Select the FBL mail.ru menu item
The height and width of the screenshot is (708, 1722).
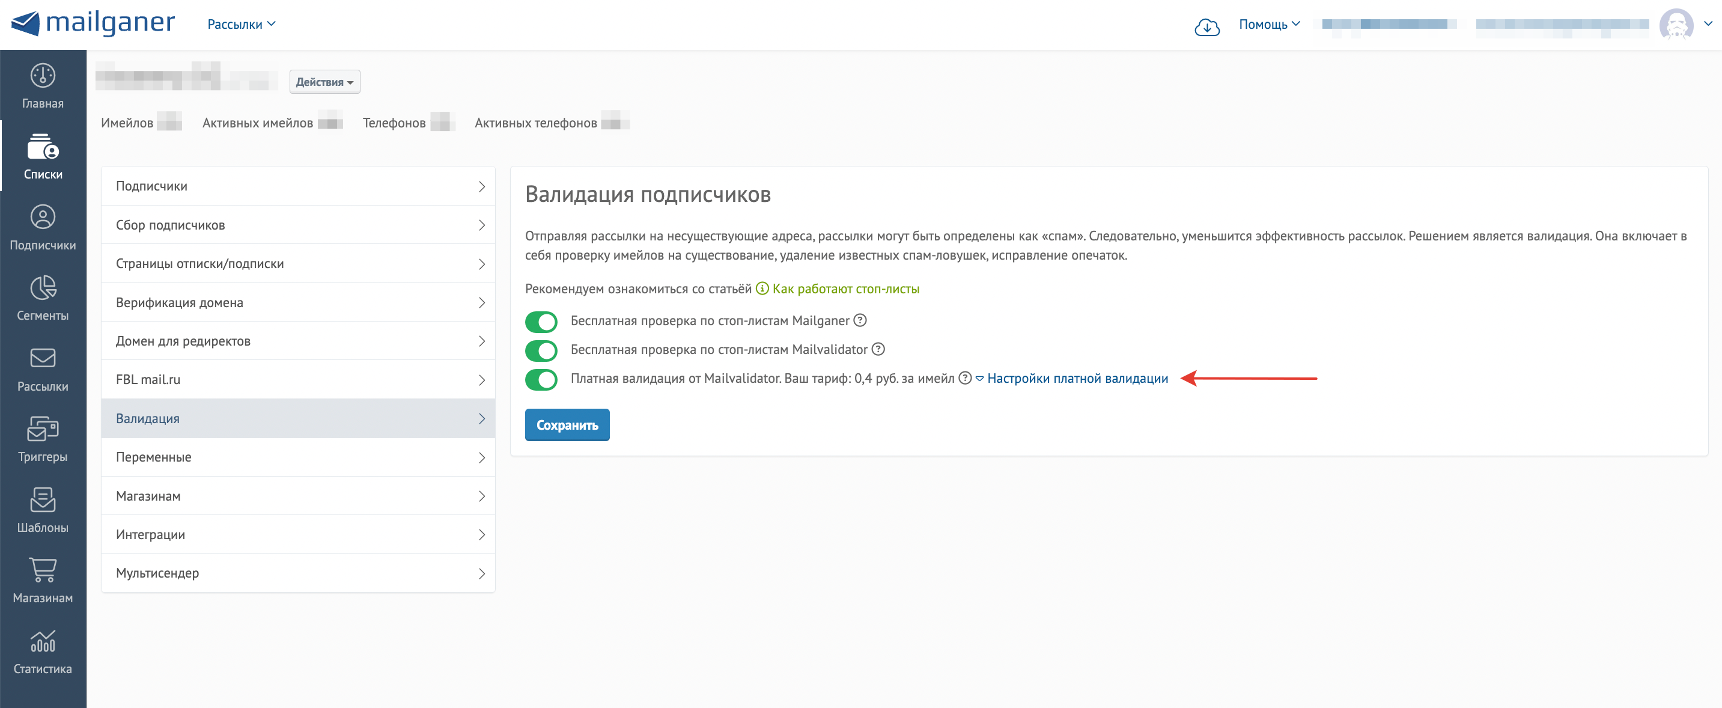[298, 379]
